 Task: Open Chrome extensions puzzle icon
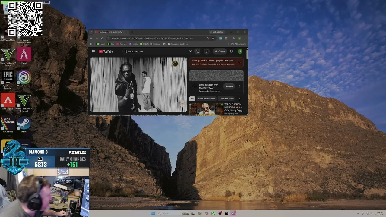[x=226, y=39]
